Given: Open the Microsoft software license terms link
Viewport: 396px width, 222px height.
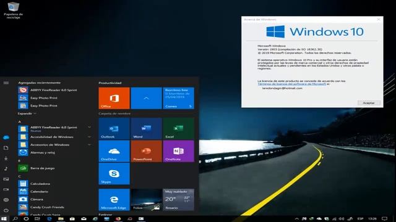Looking at the screenshot, I should pyautogui.click(x=291, y=84).
